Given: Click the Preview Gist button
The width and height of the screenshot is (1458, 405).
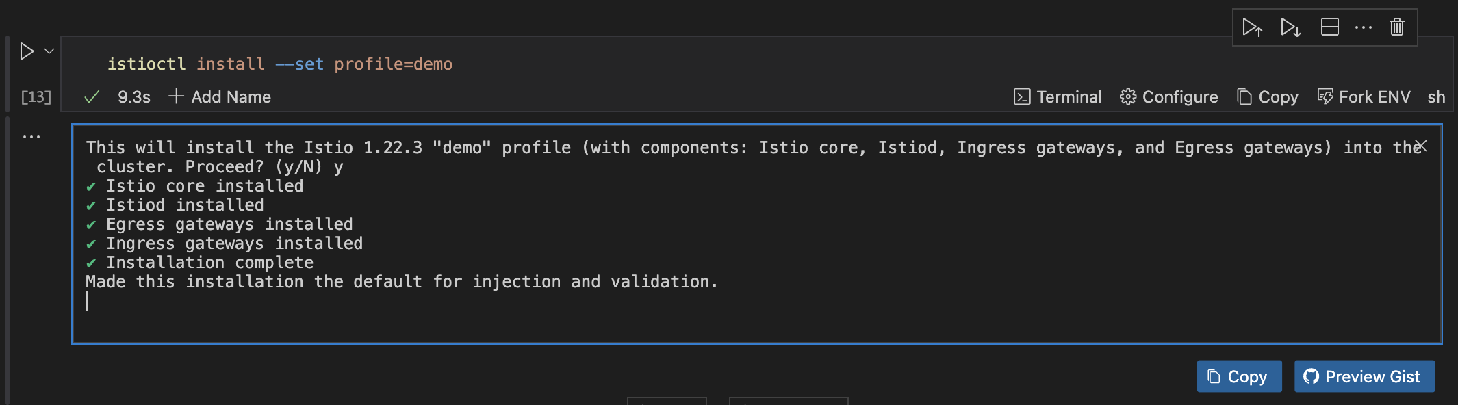Looking at the screenshot, I should click(x=1364, y=376).
